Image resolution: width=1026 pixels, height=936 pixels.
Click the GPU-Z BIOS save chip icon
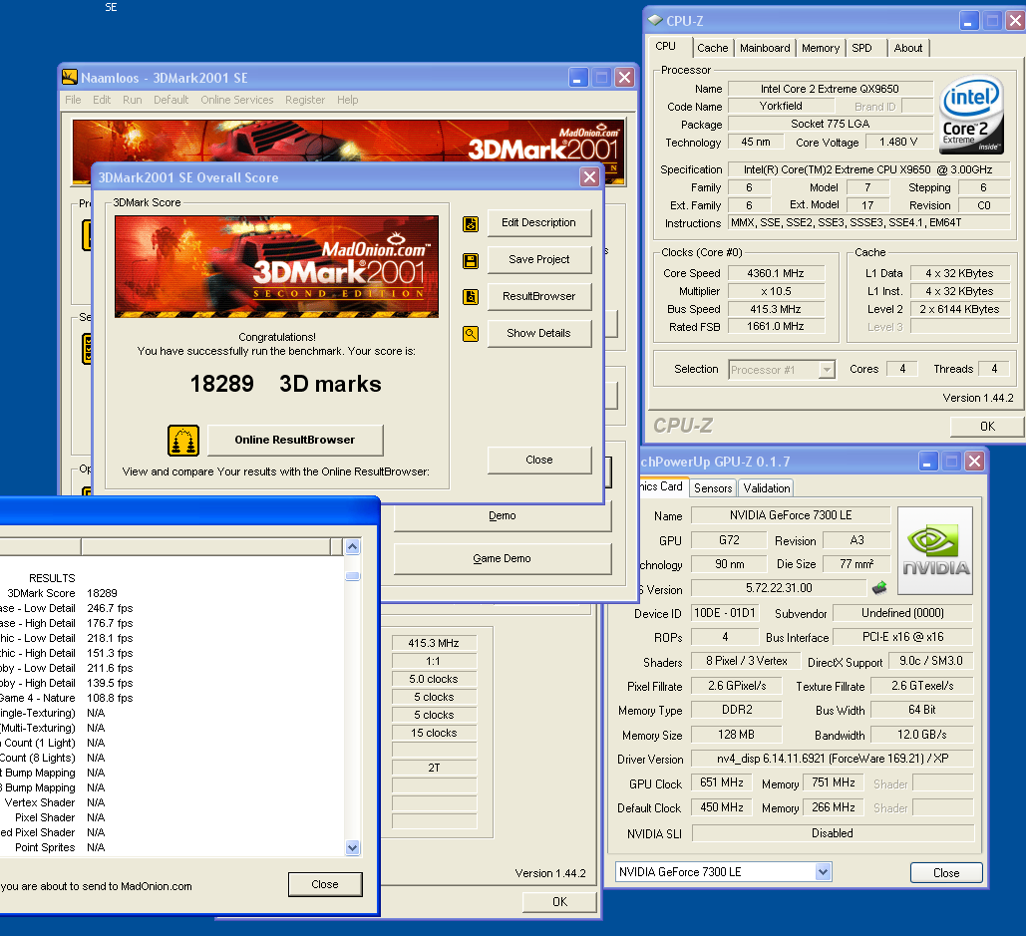coord(879,587)
